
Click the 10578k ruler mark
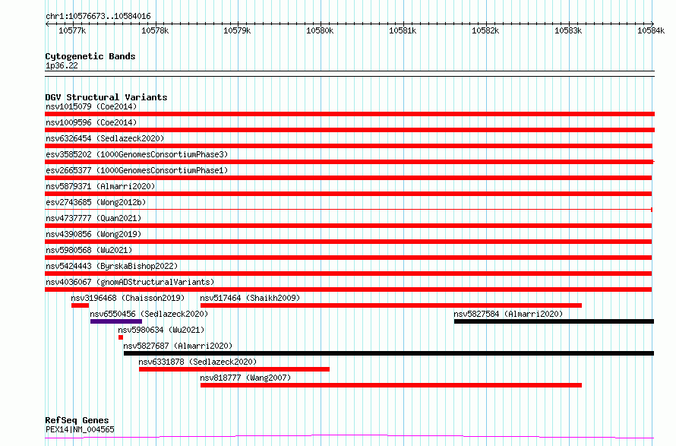pyautogui.click(x=155, y=30)
